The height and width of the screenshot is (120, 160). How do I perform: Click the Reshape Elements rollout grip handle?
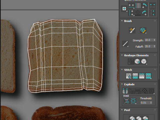tap(155, 55)
